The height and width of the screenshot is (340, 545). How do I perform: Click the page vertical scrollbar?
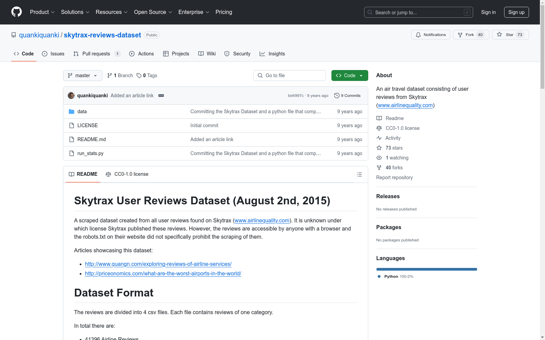pyautogui.click(x=542, y=48)
